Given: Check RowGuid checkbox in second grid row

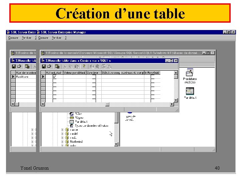Looking at the screenshot, I should 152,81.
